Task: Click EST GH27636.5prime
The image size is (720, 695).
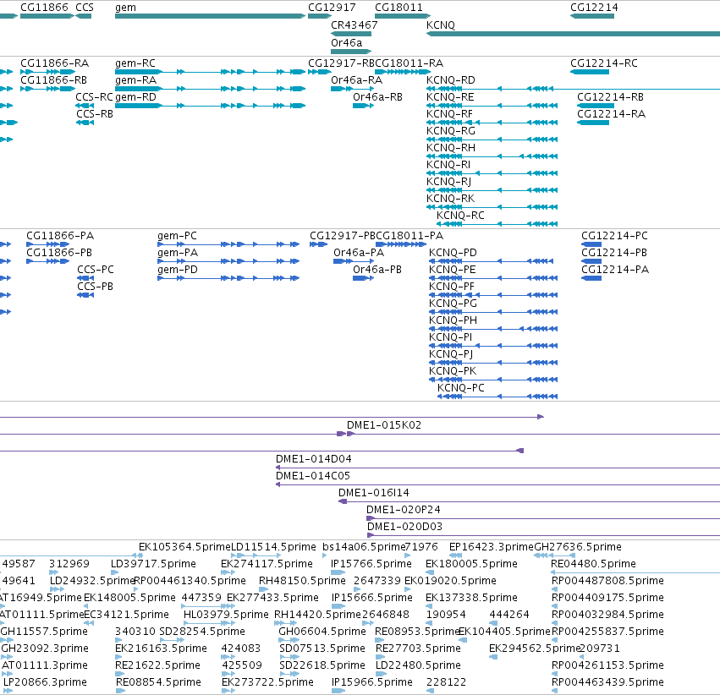Action: (x=555, y=555)
